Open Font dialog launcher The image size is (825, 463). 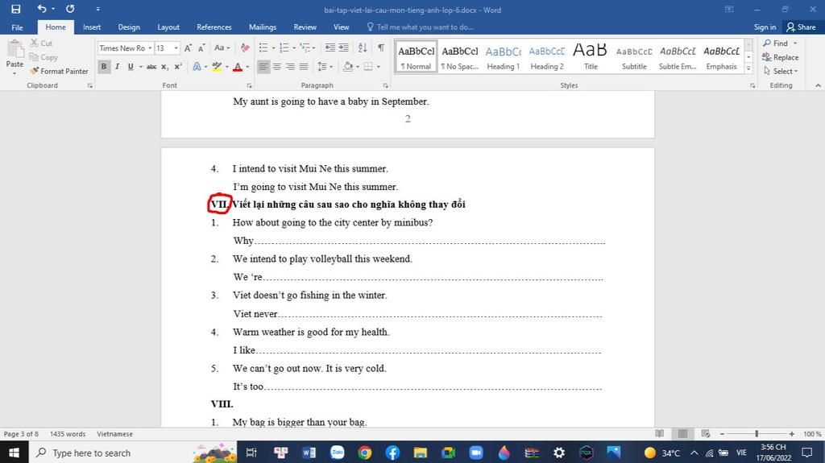(249, 85)
